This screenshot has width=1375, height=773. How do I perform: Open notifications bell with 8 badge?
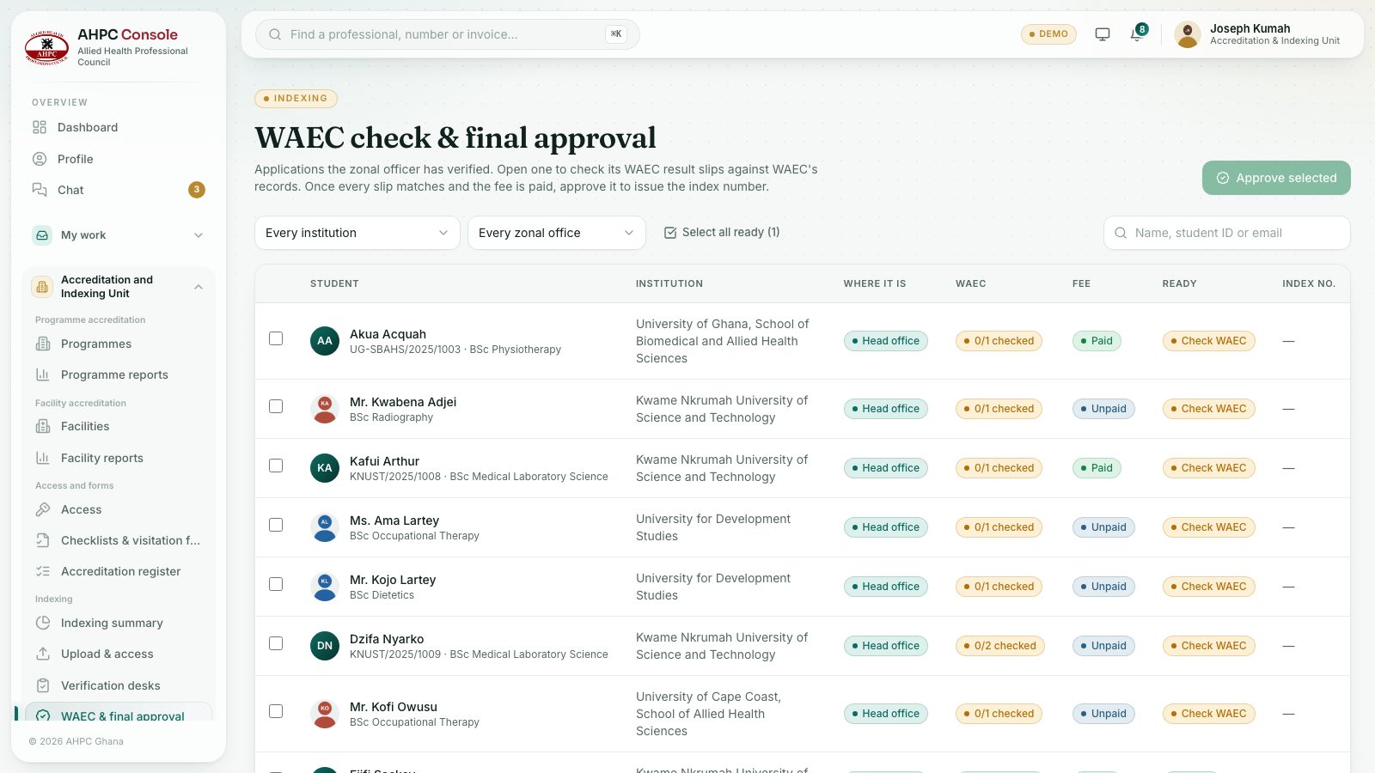click(x=1137, y=33)
